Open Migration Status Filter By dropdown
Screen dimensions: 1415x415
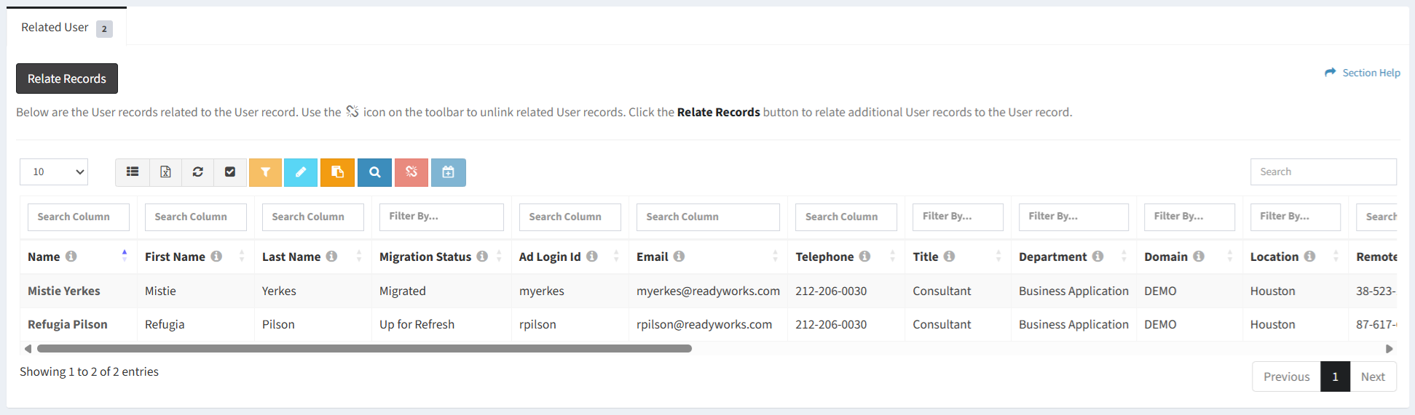click(x=441, y=217)
